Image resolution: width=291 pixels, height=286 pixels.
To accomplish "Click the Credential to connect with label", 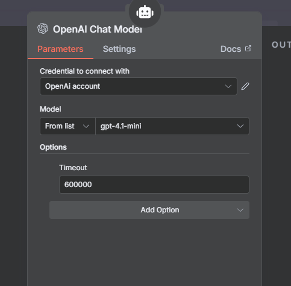I will [x=84, y=71].
